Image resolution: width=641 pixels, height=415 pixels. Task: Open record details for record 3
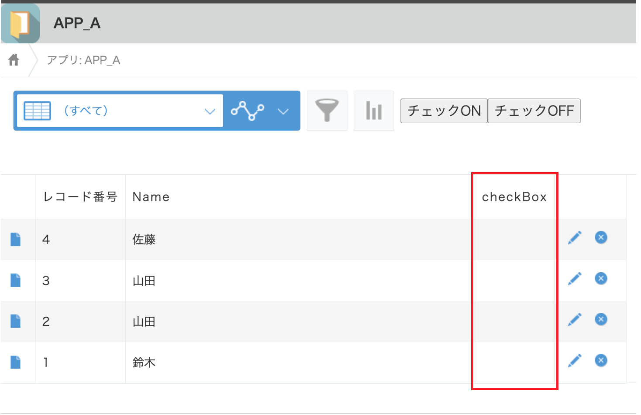click(x=16, y=280)
